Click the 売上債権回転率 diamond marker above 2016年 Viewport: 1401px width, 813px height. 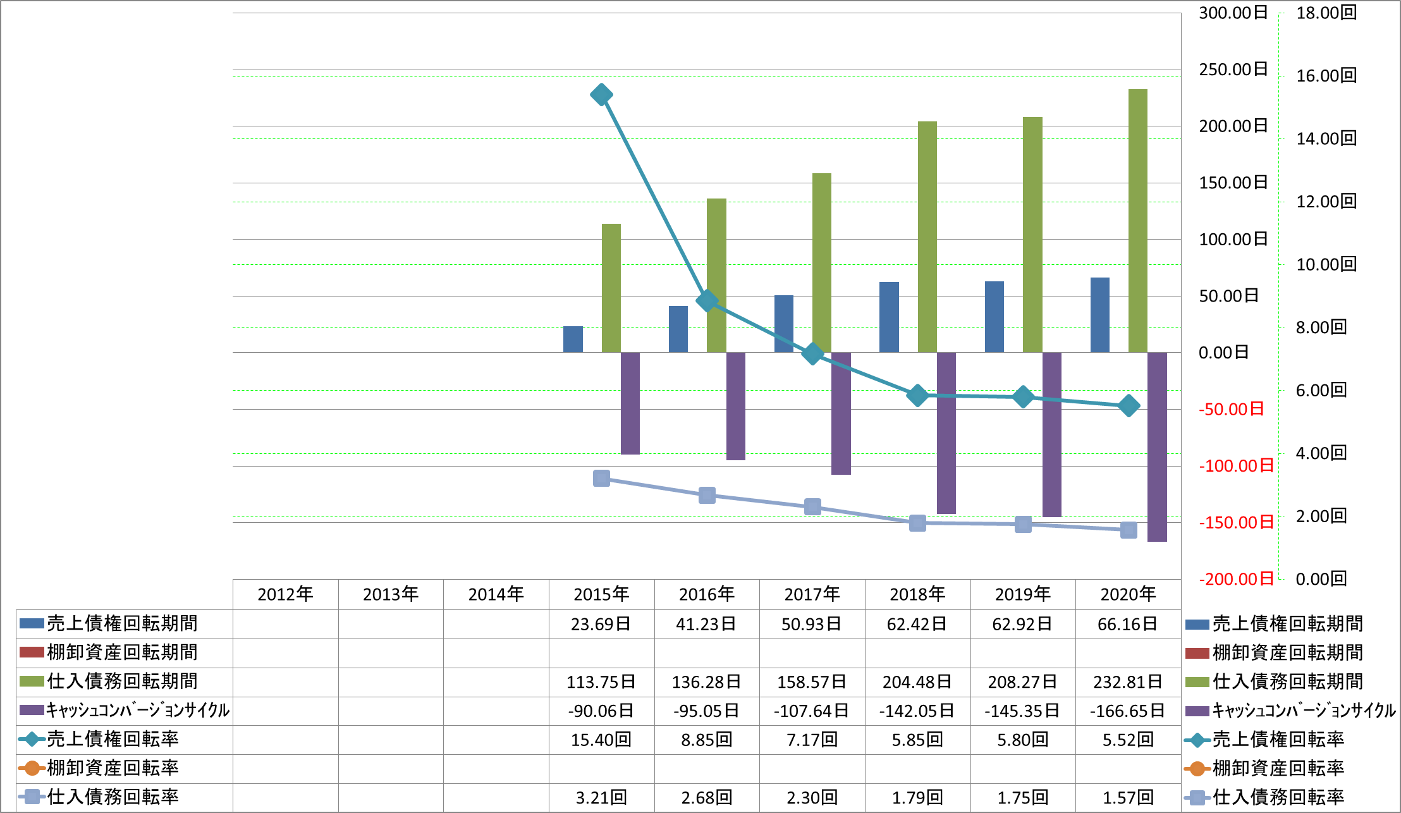[707, 301]
